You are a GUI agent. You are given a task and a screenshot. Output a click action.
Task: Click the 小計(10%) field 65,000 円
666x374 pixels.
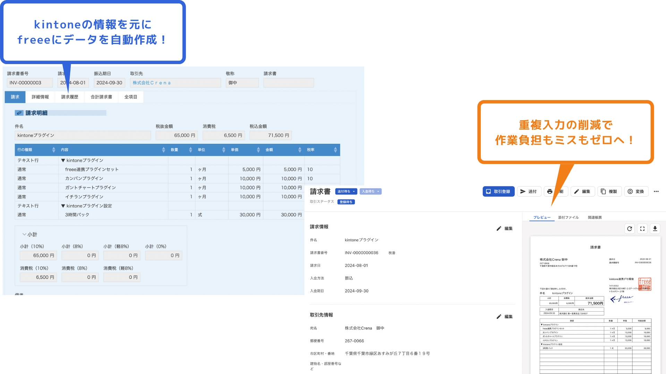coord(39,256)
